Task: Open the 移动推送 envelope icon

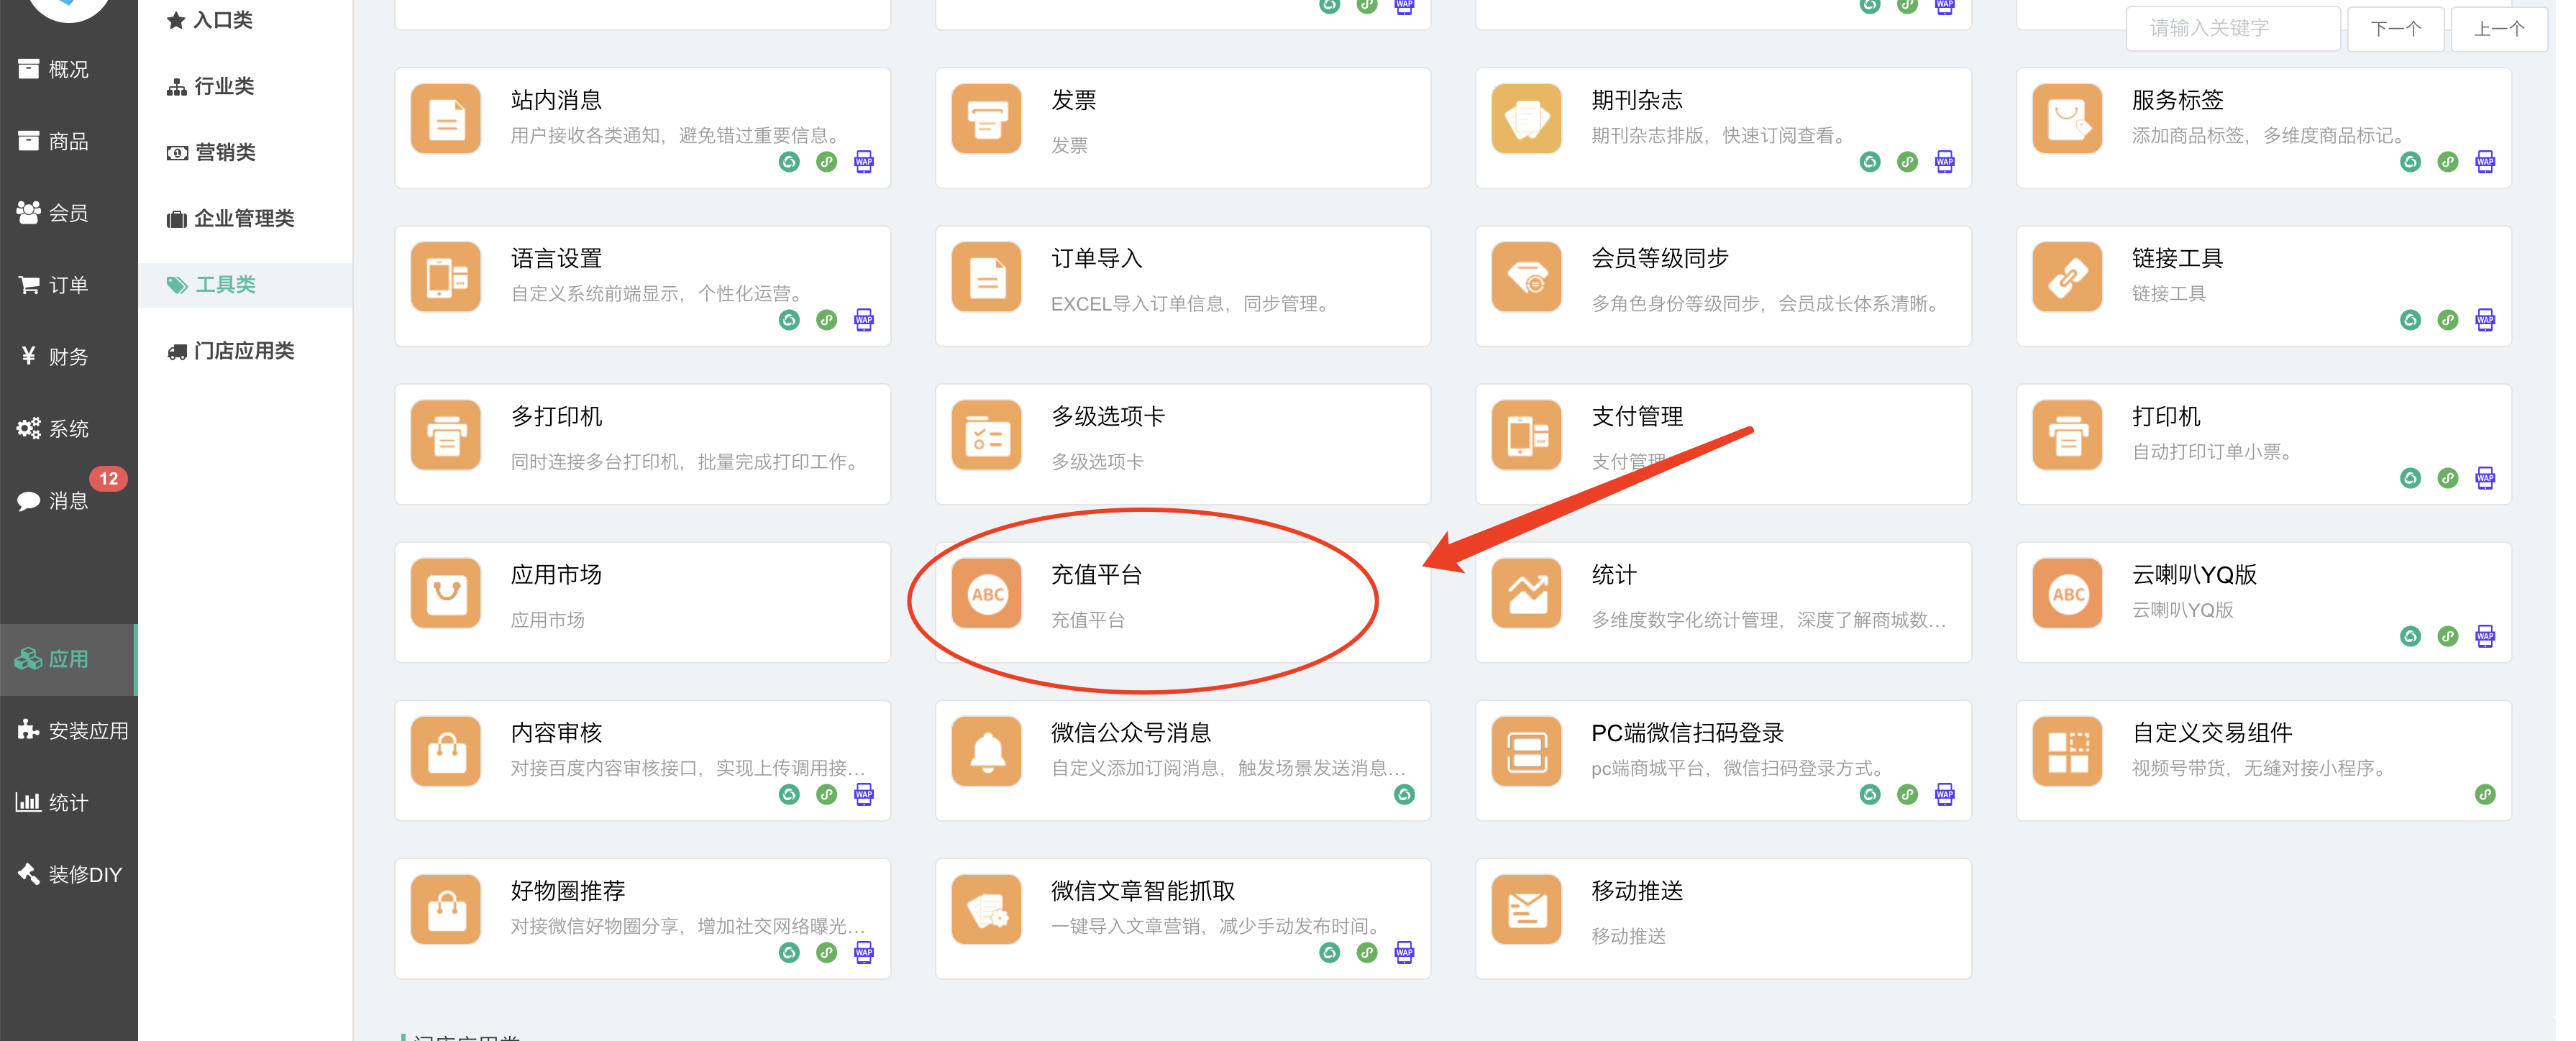Action: (1526, 910)
